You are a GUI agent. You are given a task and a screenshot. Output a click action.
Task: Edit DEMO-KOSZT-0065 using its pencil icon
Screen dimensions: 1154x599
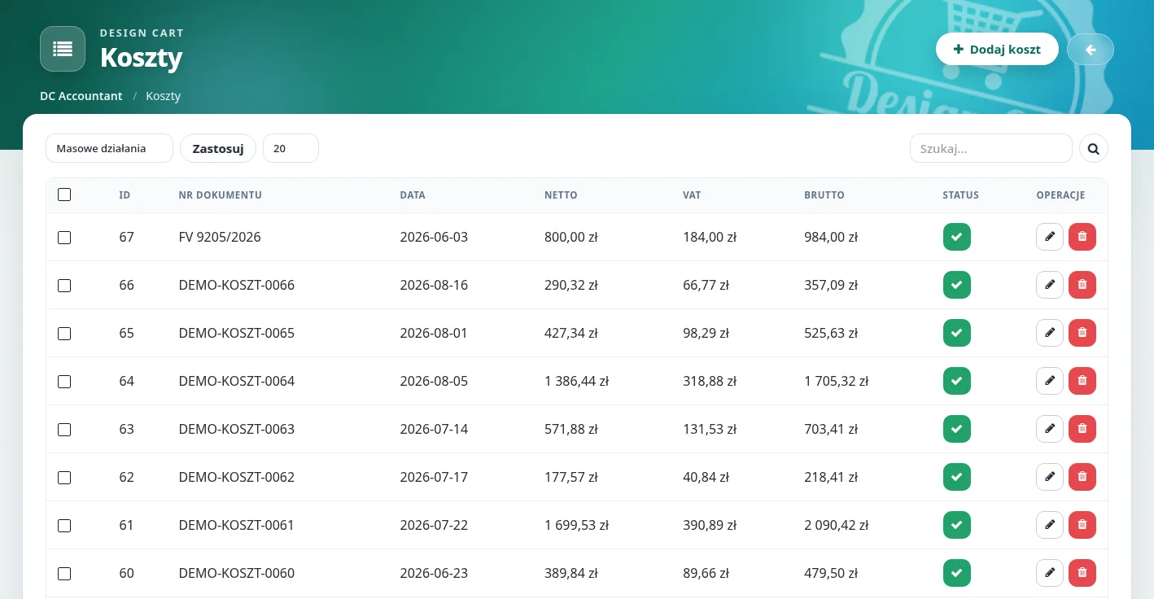pyautogui.click(x=1050, y=333)
